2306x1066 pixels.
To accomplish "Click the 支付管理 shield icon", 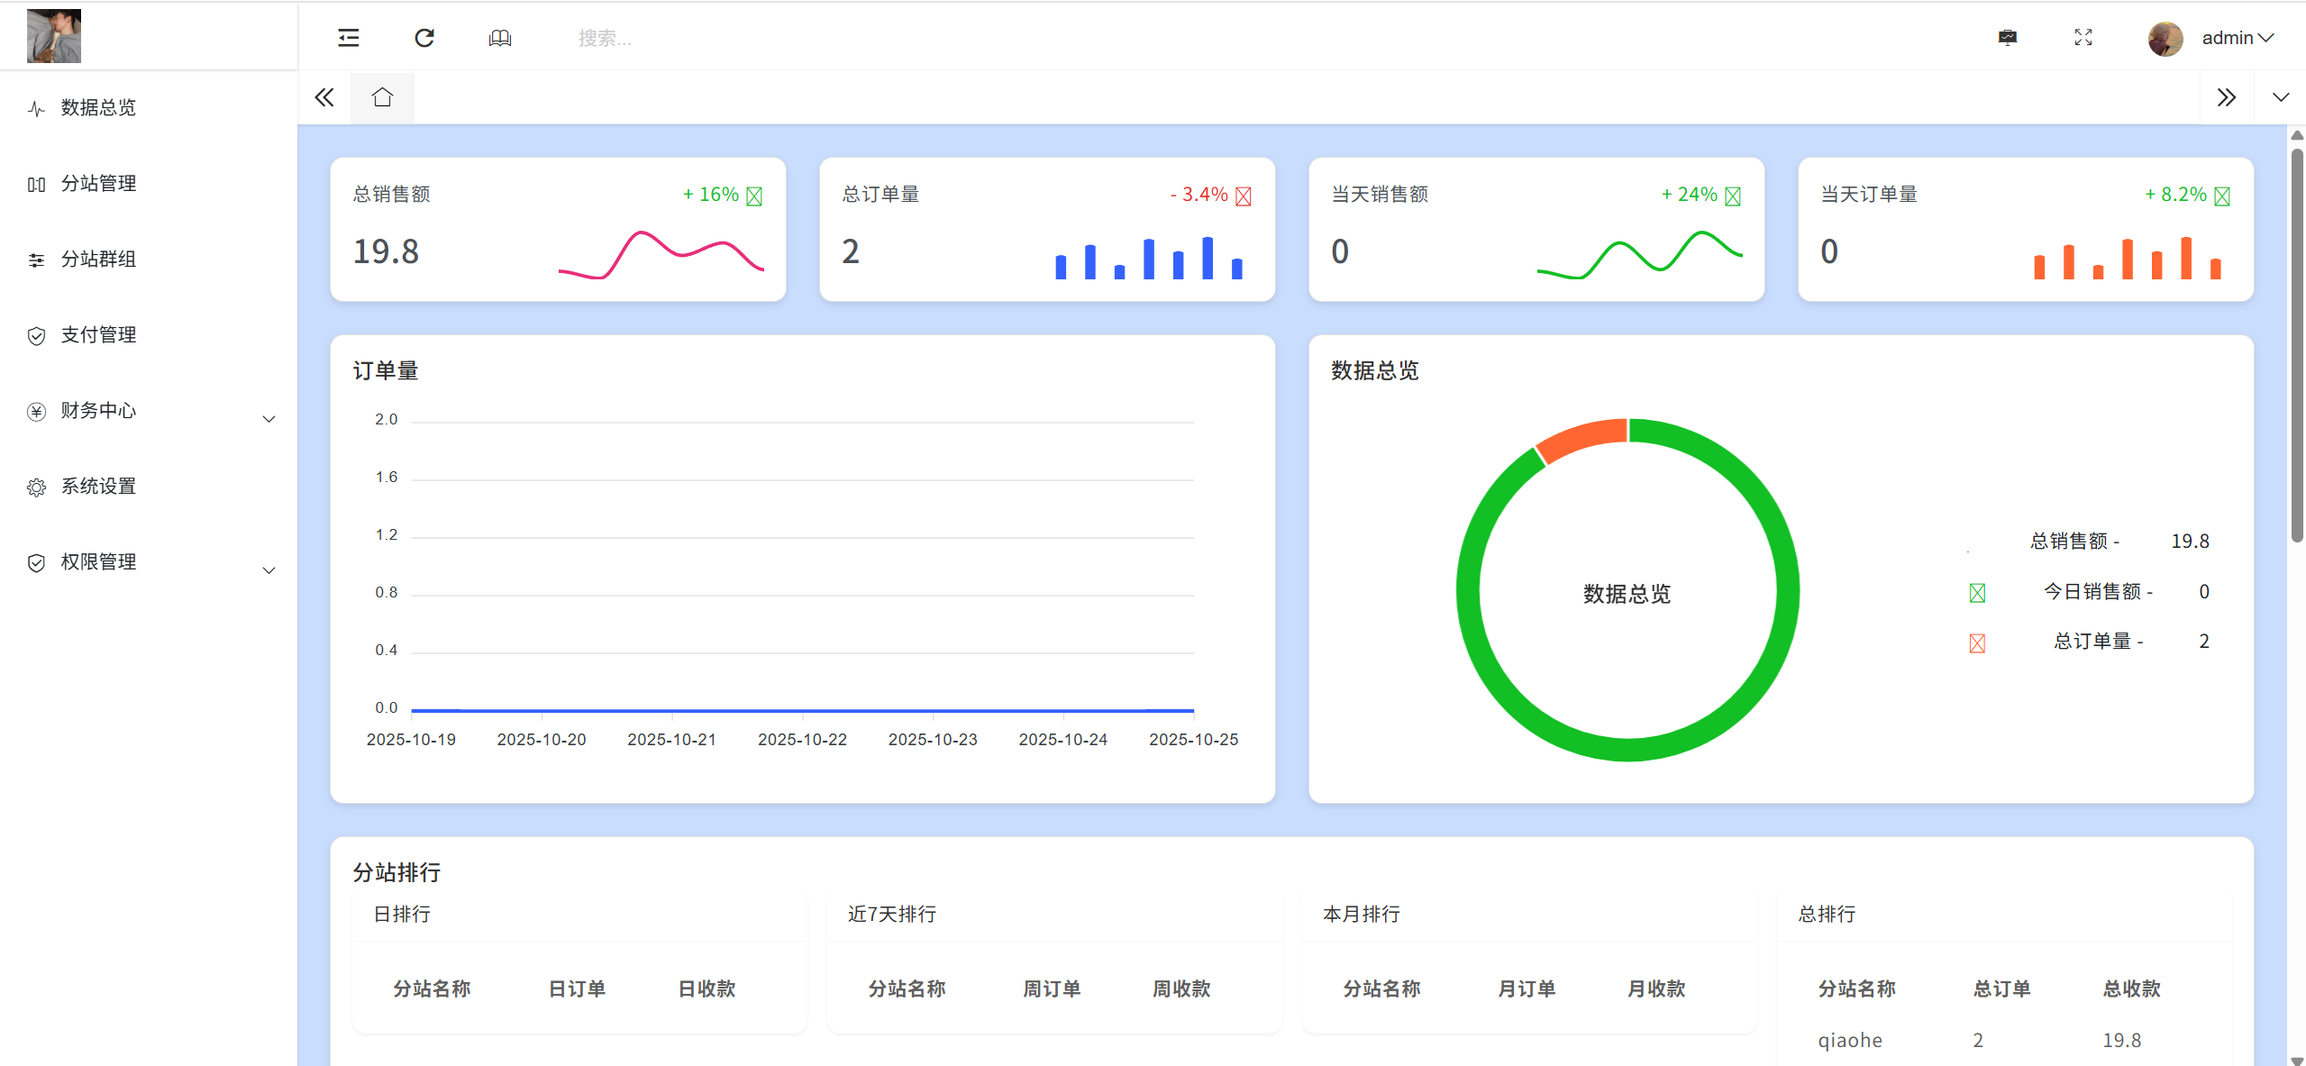I will (36, 335).
